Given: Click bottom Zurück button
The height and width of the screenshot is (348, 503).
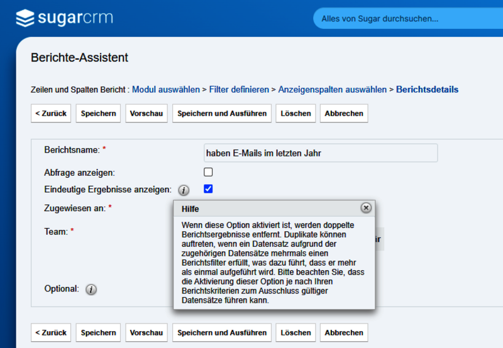Looking at the screenshot, I should tap(51, 333).
